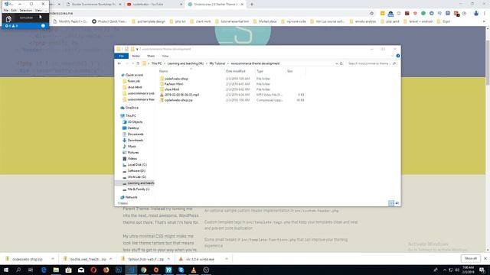Go up one folder level in Explorer

point(138,63)
